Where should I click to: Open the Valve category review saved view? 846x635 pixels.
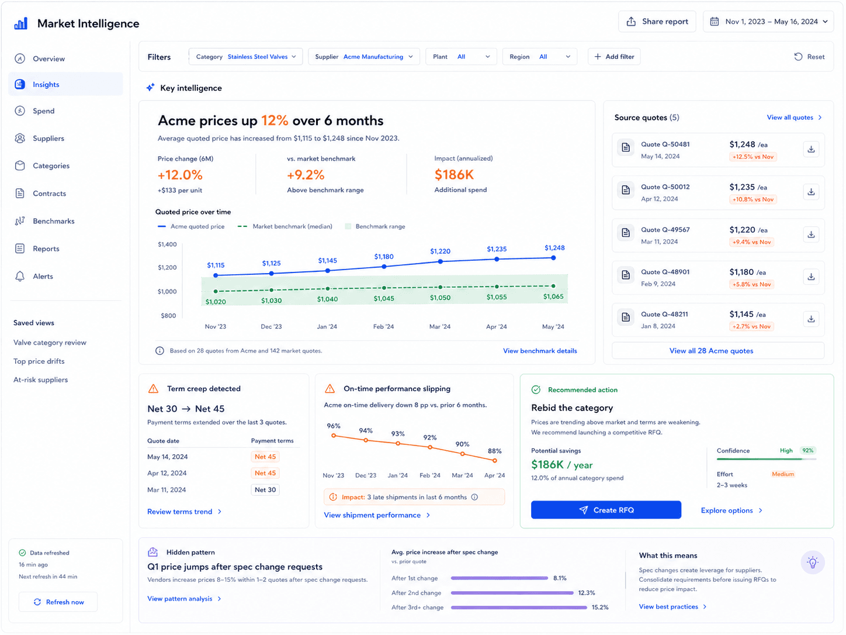pyautogui.click(x=50, y=343)
